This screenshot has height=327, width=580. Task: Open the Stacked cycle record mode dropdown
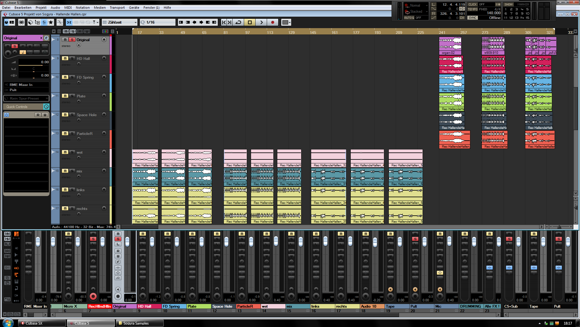[x=417, y=11]
